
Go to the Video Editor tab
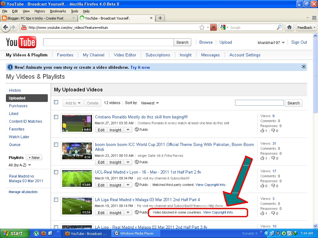tap(125, 55)
